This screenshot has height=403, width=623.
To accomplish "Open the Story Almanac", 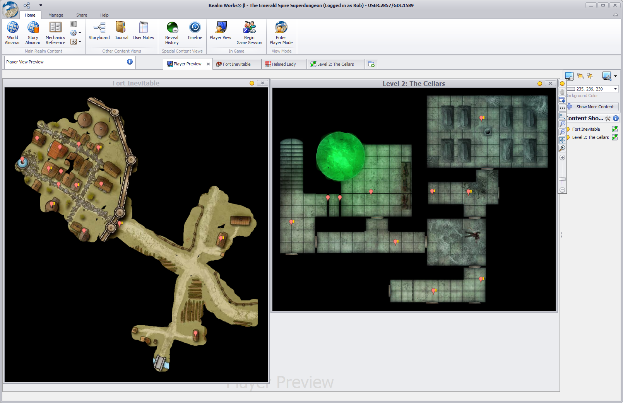I will (x=33, y=33).
